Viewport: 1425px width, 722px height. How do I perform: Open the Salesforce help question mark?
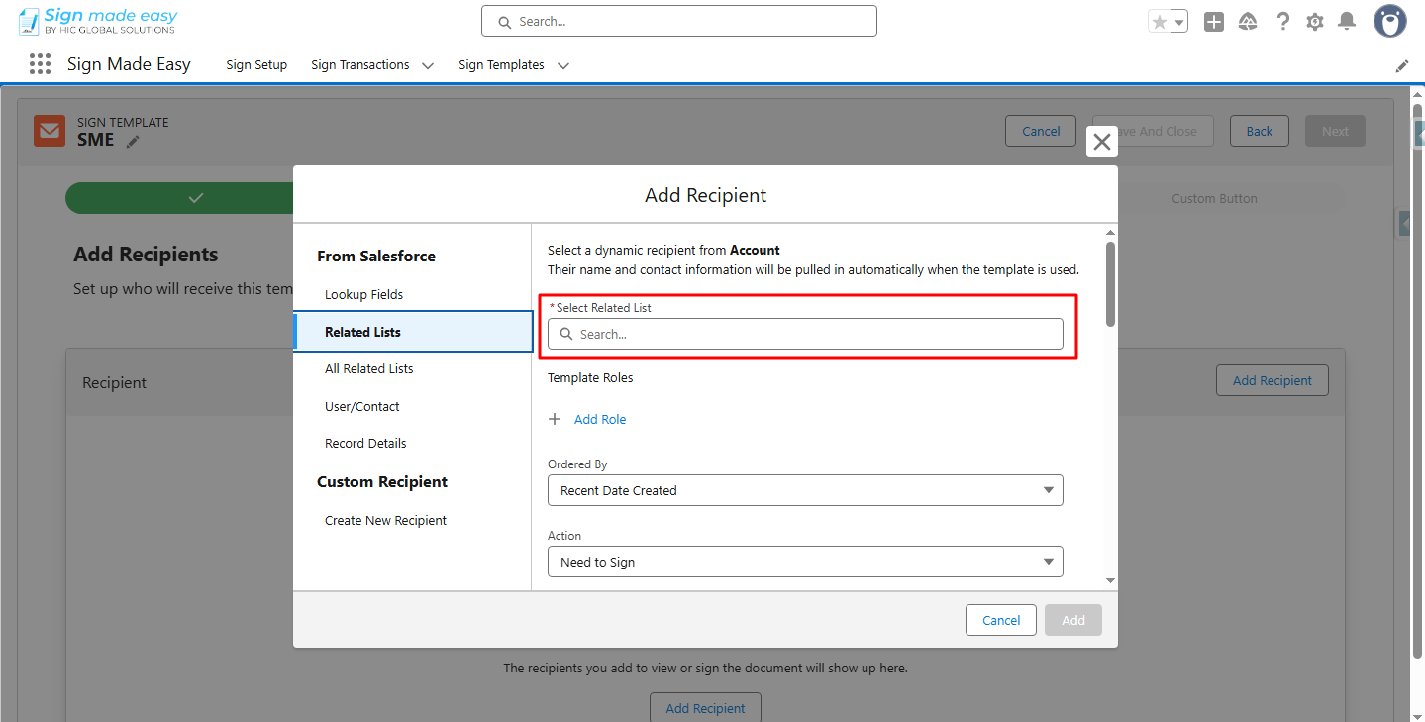click(1282, 22)
